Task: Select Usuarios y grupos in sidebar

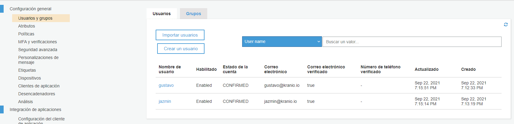Action: point(41,18)
